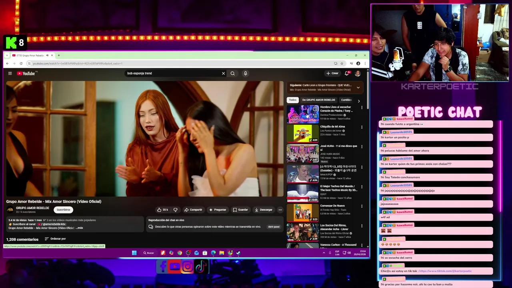The width and height of the screenshot is (512, 288).
Task: Go back with the browser back arrow
Action: point(7,63)
